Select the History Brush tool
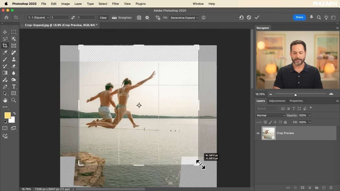This screenshot has height=191, width=340. tap(5, 66)
